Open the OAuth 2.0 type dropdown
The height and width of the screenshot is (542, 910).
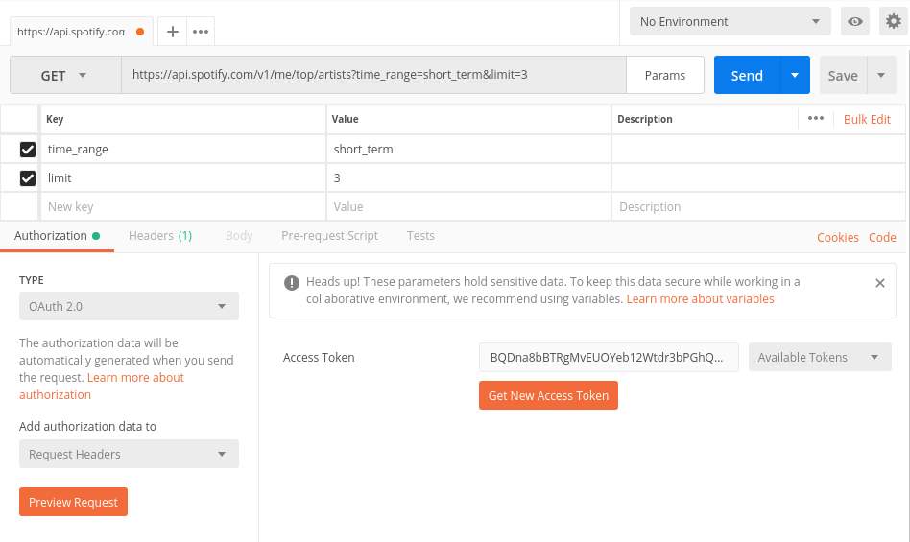(129, 306)
